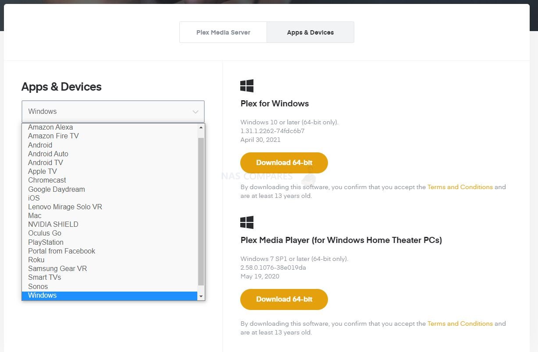Click Windows logo above Plex for Windows
The height and width of the screenshot is (352, 538).
(x=247, y=86)
